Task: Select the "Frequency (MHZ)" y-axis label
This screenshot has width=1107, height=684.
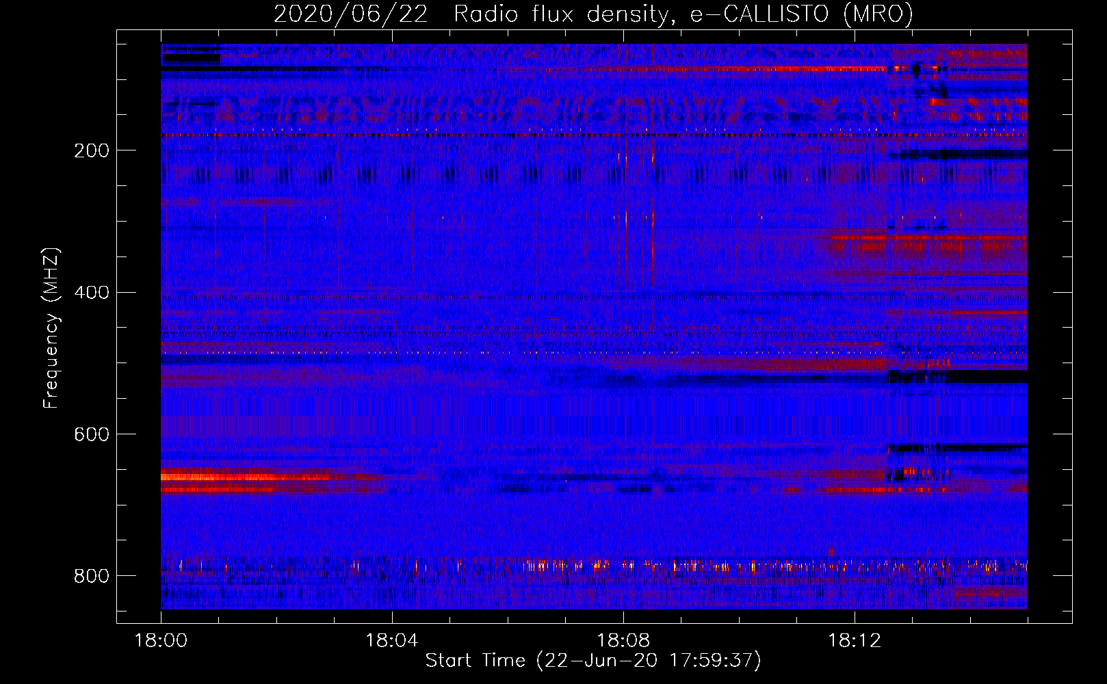Action: [51, 328]
